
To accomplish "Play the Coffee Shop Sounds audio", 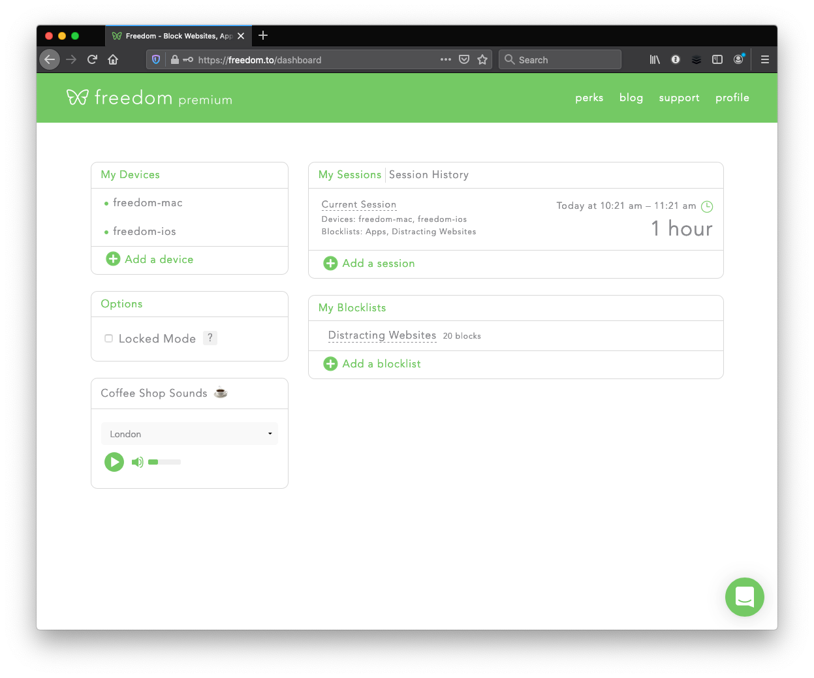I will (x=114, y=462).
